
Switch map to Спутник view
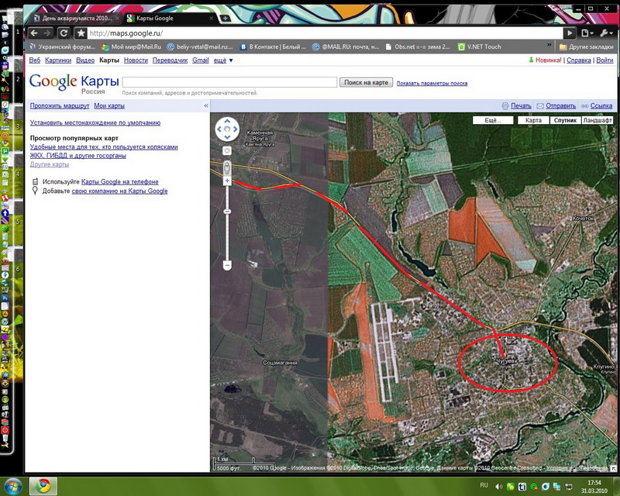click(x=565, y=121)
